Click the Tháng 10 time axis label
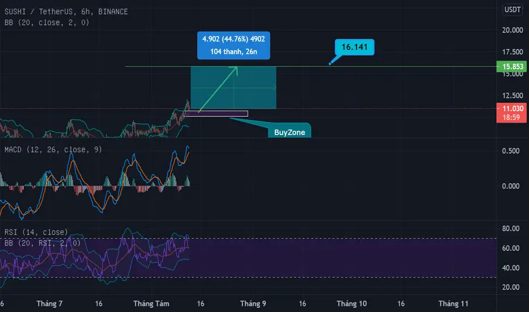This screenshot has width=529, height=312. pyautogui.click(x=351, y=303)
